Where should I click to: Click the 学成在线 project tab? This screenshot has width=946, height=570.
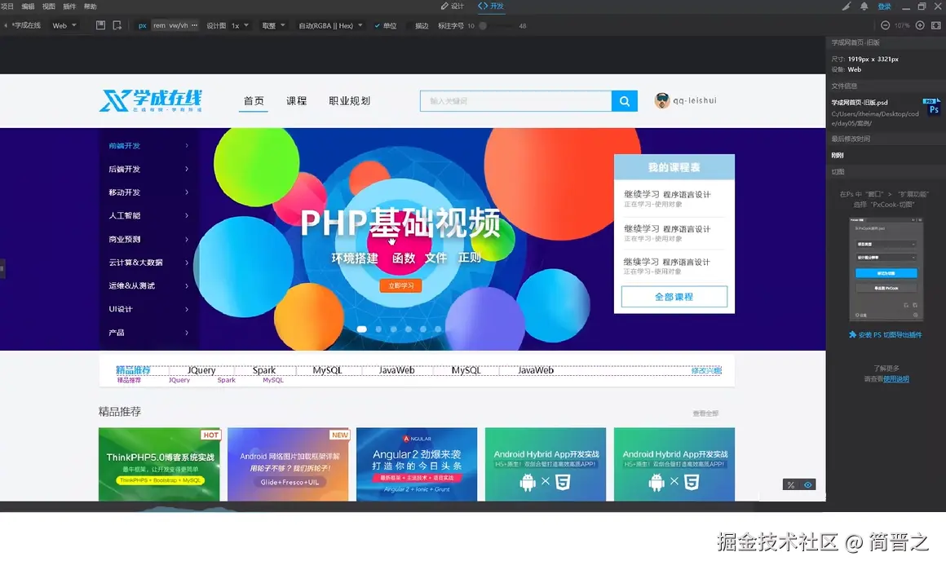coord(26,25)
